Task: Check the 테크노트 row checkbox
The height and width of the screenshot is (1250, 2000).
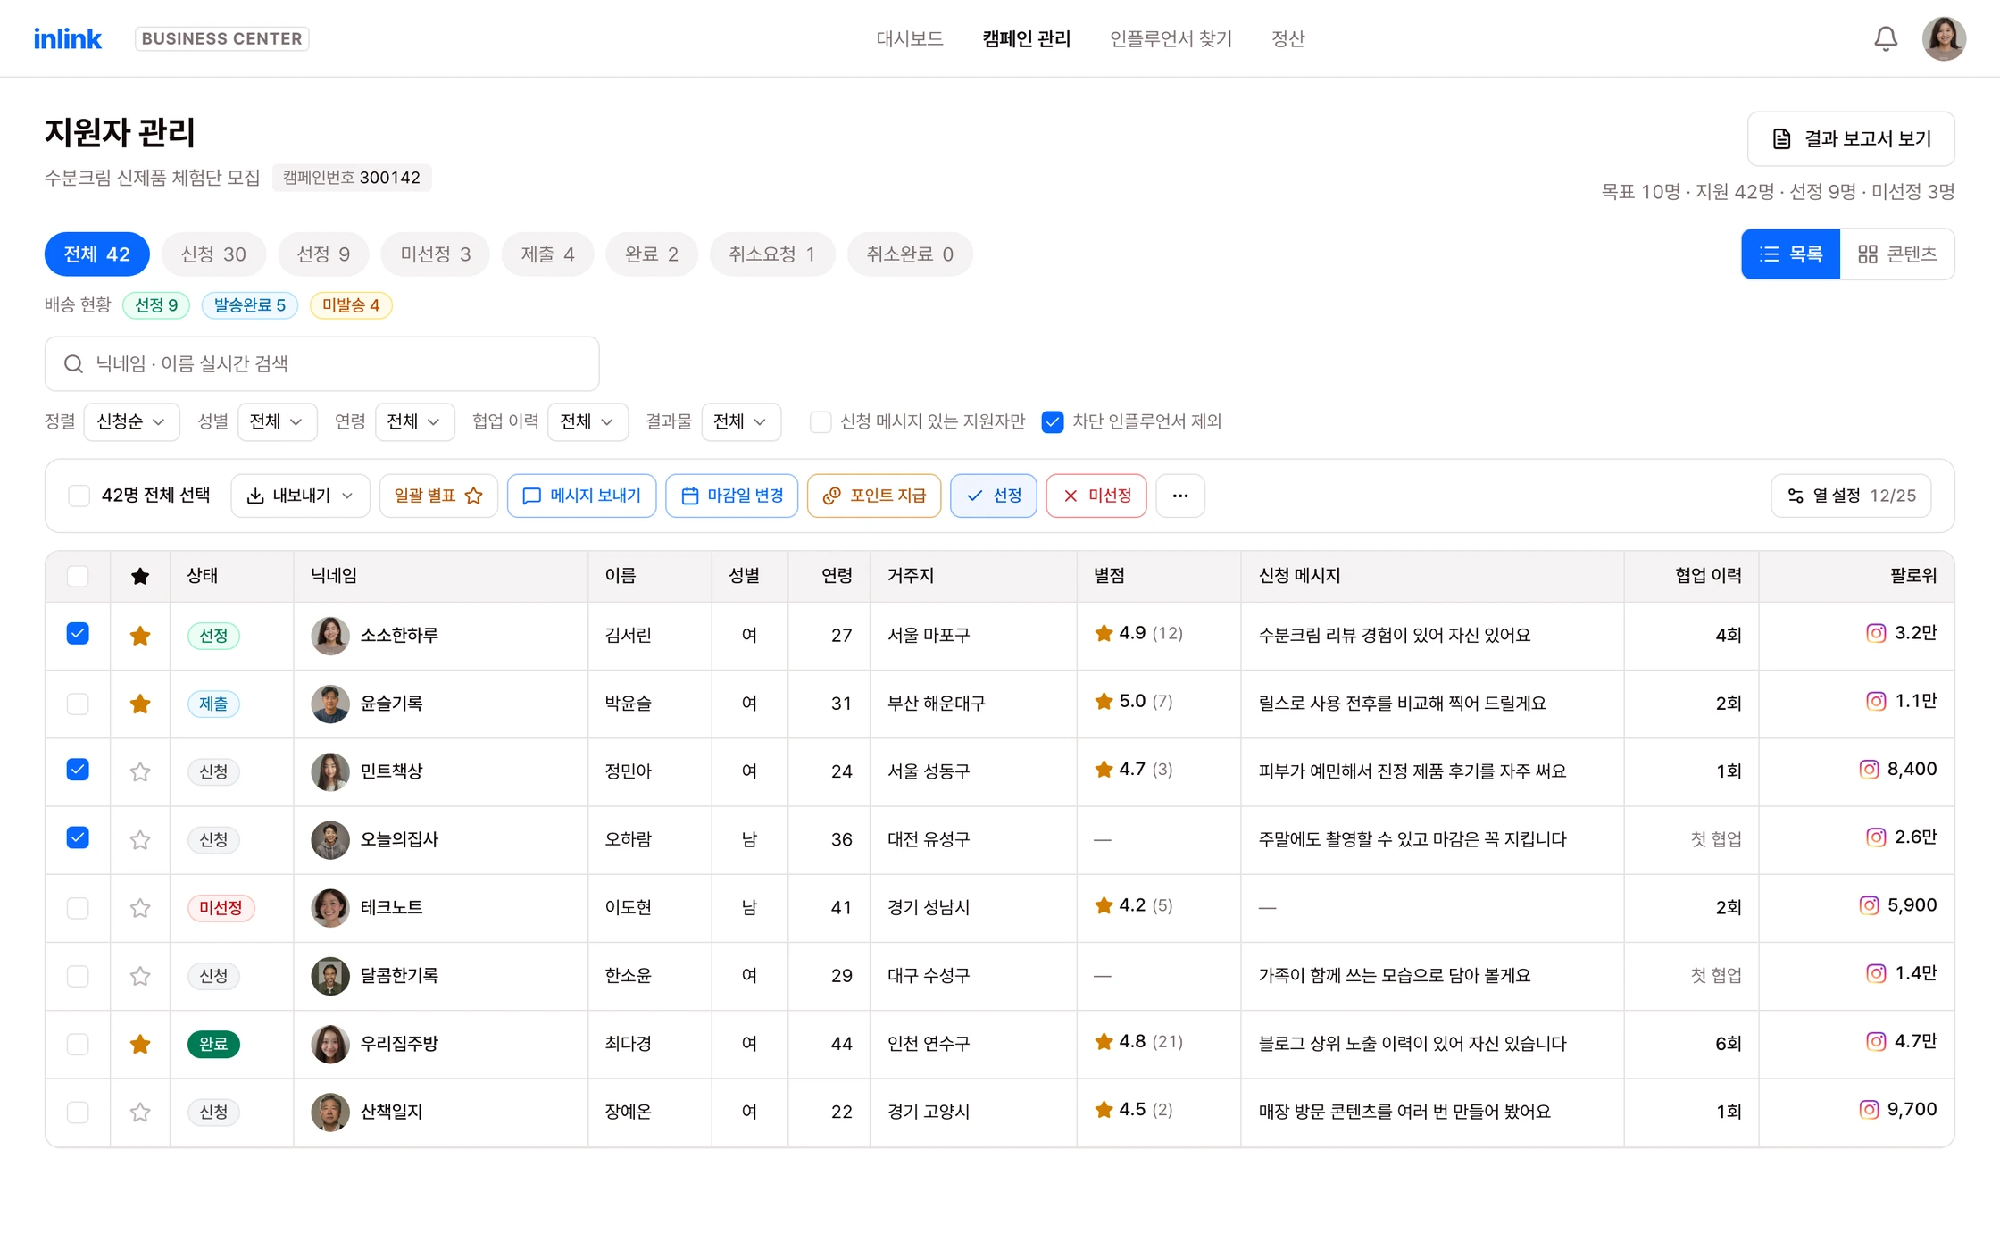Action: 78,908
